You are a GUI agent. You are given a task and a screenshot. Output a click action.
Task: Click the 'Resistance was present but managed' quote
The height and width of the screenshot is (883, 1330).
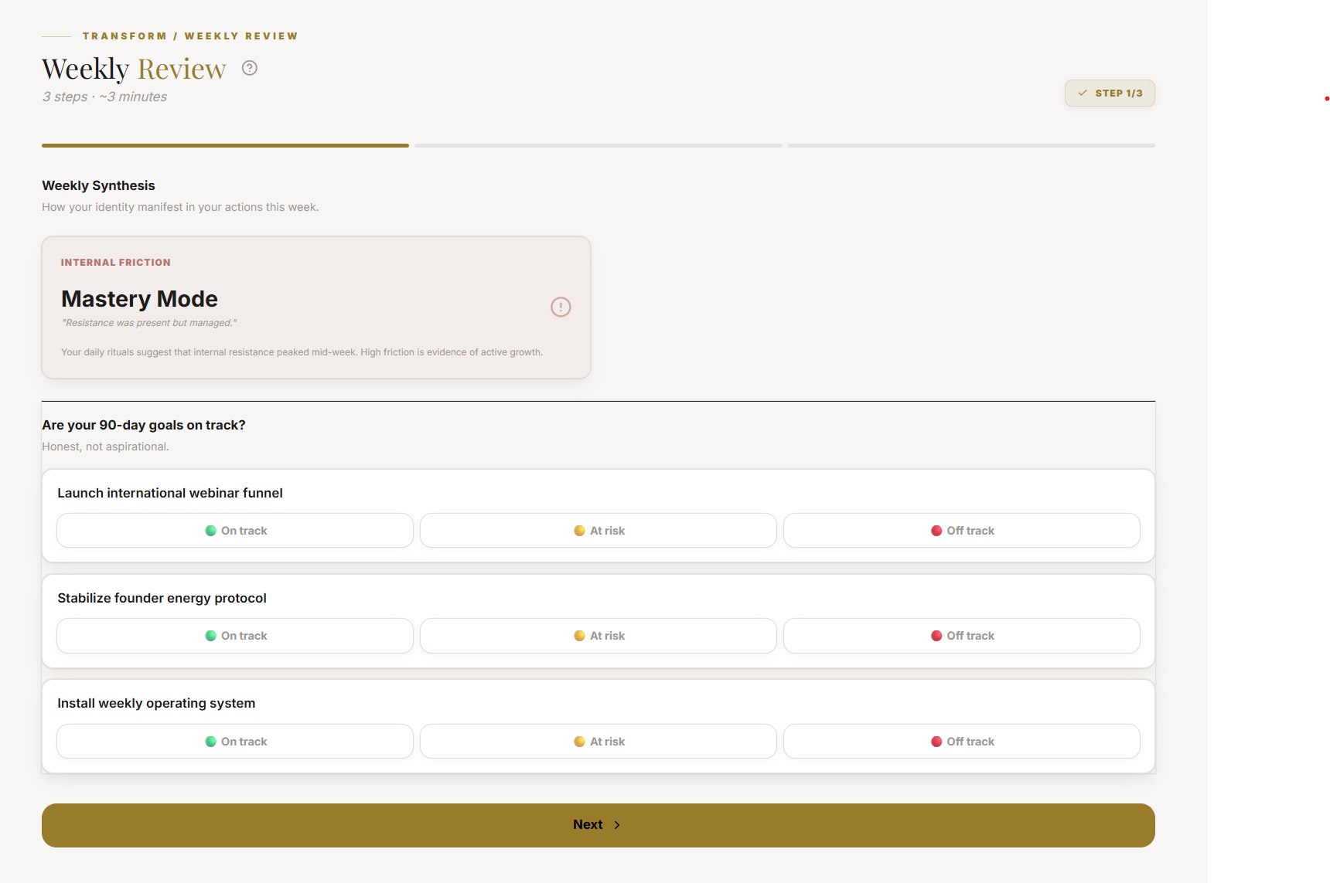(x=149, y=323)
